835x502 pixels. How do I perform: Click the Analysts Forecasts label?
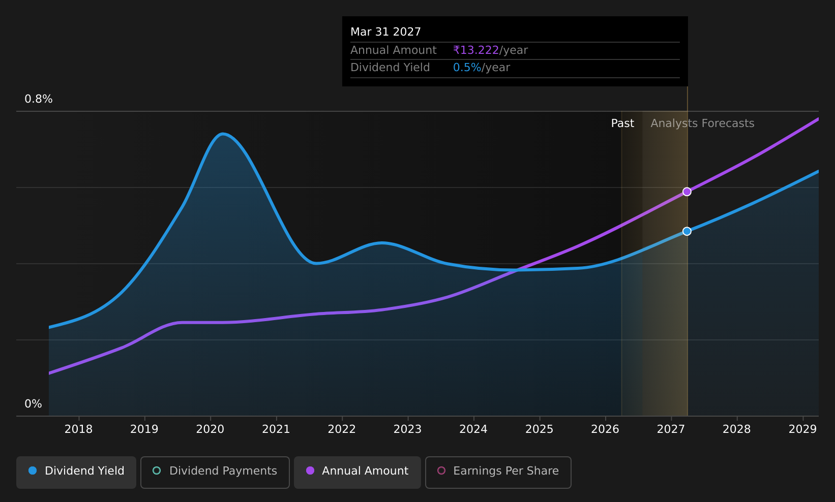pyautogui.click(x=702, y=123)
